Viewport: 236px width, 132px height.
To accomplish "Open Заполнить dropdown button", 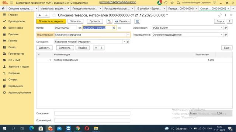I will point(65,48).
